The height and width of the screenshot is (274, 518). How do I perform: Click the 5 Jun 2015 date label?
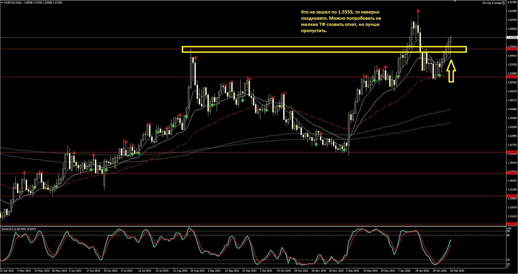pyautogui.click(x=75, y=270)
